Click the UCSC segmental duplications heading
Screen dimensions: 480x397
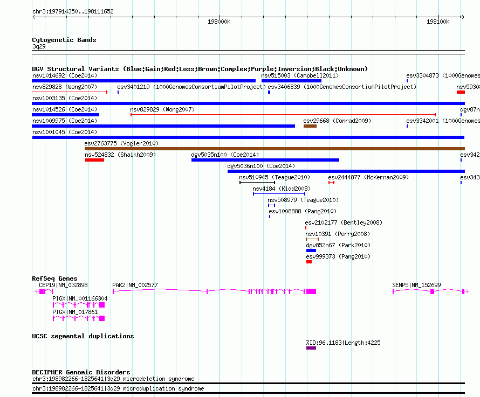coord(83,336)
